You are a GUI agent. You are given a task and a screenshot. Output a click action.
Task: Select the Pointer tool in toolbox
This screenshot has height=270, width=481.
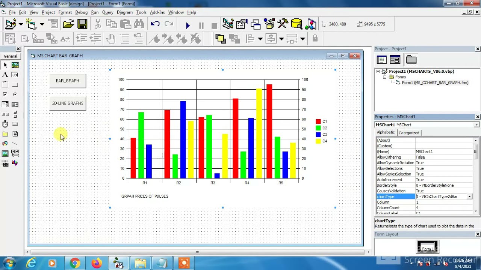coord(5,65)
